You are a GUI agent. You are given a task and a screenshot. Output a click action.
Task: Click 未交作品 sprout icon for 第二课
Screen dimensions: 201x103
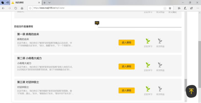click(160, 65)
